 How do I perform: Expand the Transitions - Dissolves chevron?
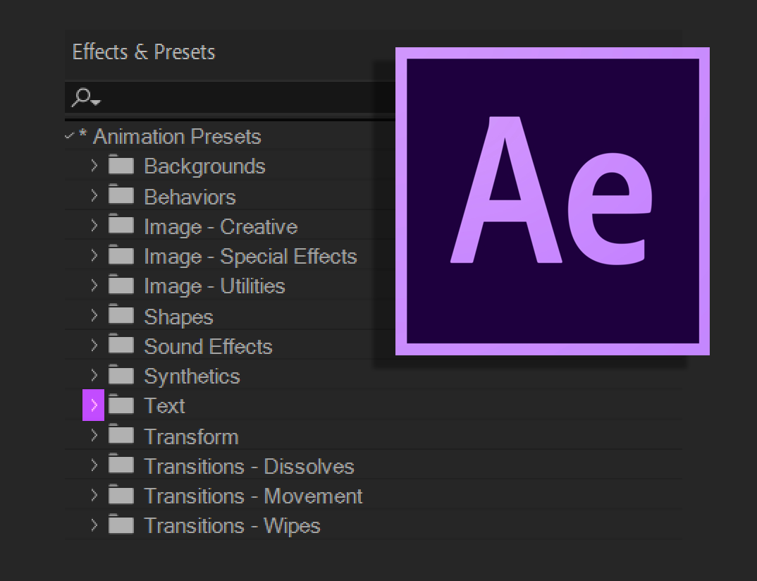(x=94, y=465)
